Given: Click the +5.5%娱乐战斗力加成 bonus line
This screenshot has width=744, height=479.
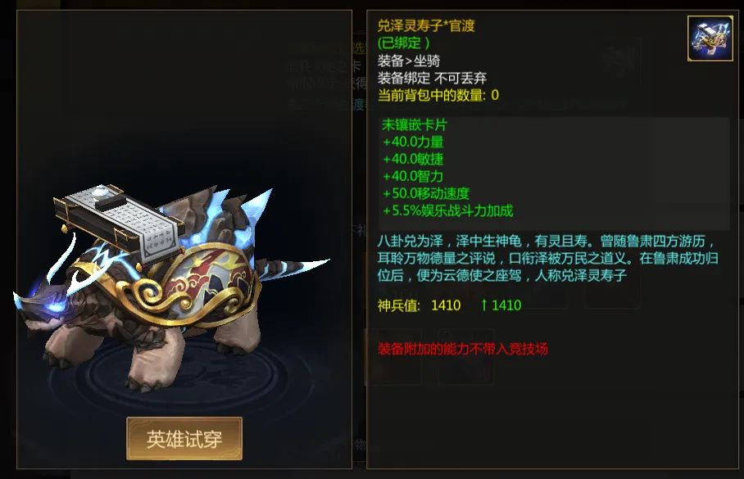Looking at the screenshot, I should pos(447,210).
